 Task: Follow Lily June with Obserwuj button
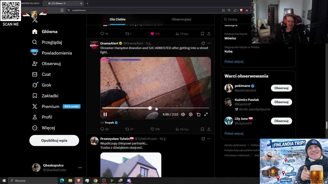(281, 121)
